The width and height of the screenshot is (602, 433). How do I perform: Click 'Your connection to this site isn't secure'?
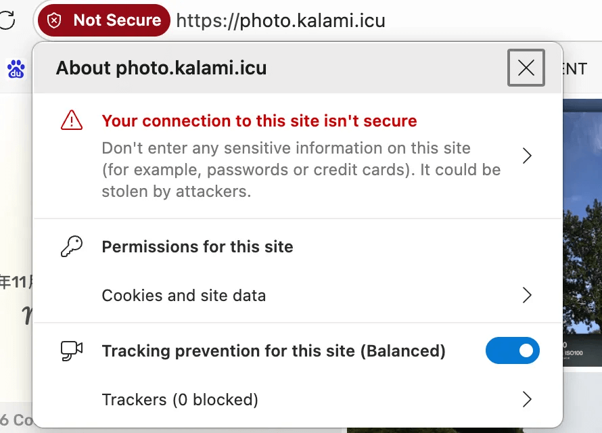(x=259, y=121)
